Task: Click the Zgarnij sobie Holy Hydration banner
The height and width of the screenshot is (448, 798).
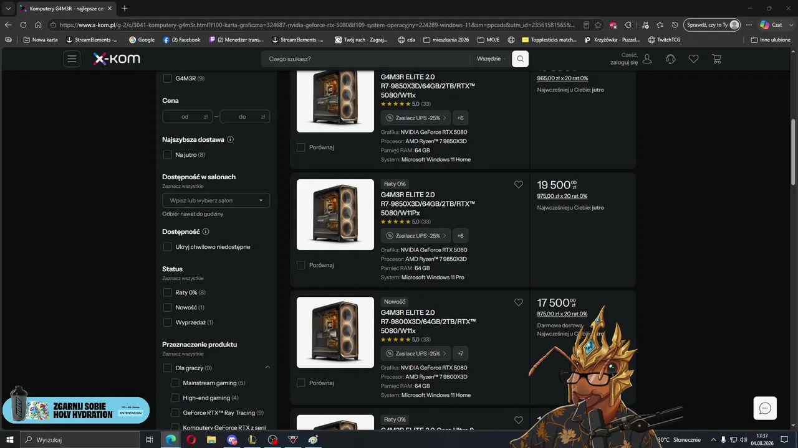Action: (x=76, y=410)
